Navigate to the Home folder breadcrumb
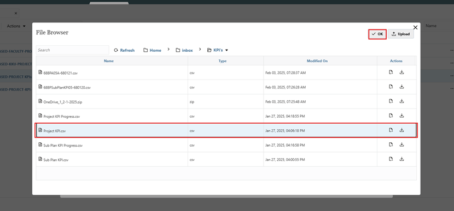Screen dimensions: 454x211 152,50
